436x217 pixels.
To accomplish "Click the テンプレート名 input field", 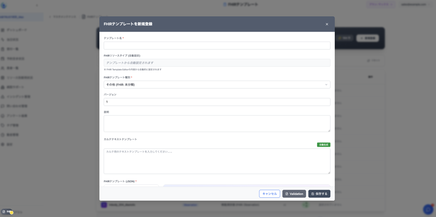I will tap(217, 46).
